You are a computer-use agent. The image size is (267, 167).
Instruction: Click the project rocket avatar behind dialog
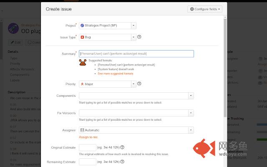(13, 28)
